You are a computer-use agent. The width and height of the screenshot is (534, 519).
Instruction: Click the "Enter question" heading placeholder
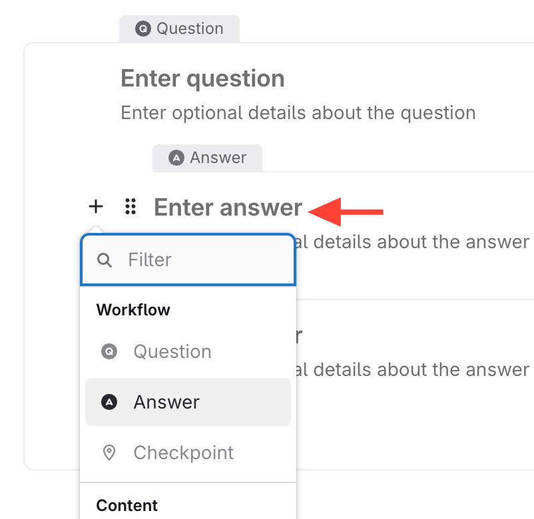coord(202,79)
